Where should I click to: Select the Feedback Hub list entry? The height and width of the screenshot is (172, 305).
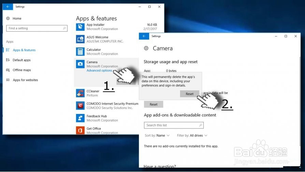click(106, 118)
